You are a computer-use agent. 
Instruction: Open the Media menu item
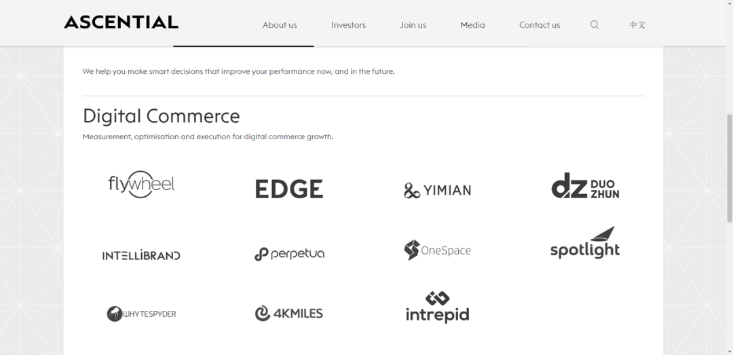(472, 25)
